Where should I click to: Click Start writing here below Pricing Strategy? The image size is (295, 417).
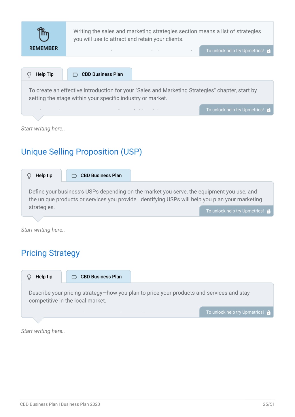43,331
